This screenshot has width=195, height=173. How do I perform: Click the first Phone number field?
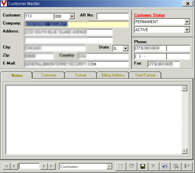coord(150,48)
